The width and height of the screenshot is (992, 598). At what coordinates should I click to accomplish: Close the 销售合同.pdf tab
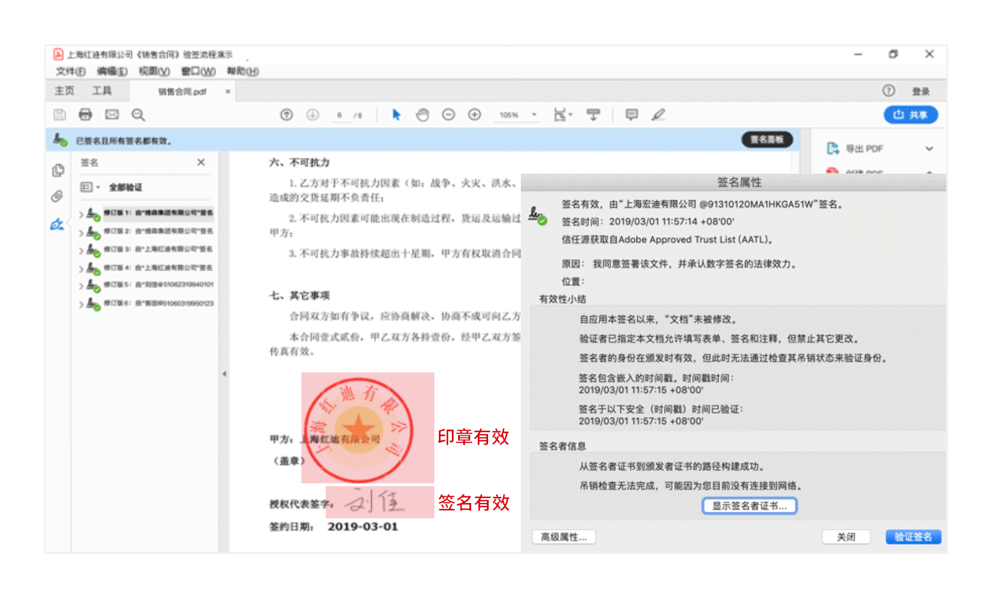[227, 92]
